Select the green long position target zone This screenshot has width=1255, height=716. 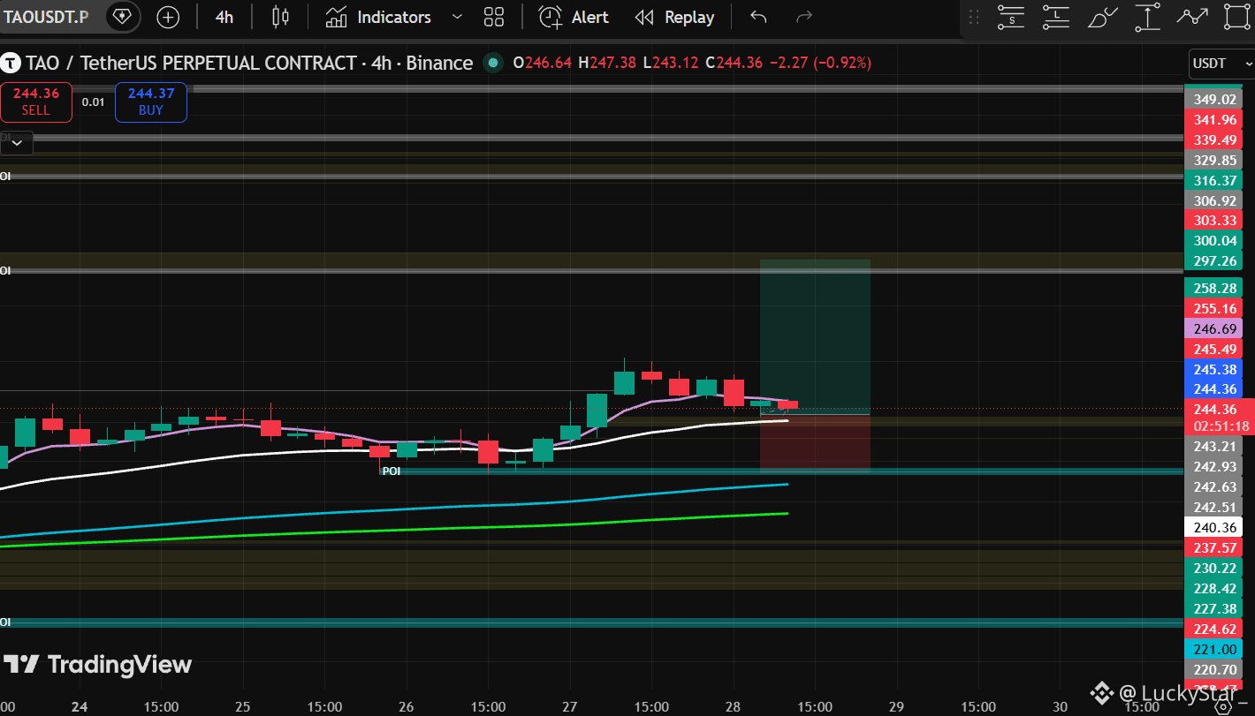[x=815, y=336]
